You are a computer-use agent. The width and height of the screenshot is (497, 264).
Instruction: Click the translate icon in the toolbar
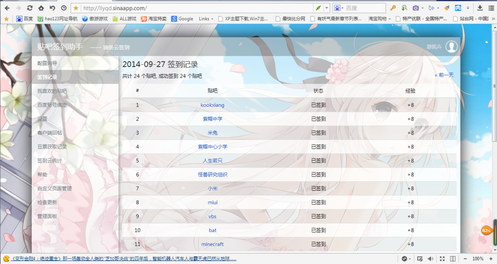coord(431,8)
